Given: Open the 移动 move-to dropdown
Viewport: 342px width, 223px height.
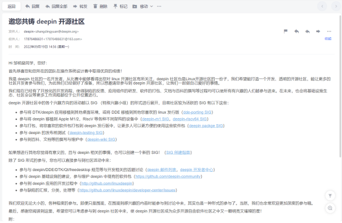Looking at the screenshot, I should (143, 6).
